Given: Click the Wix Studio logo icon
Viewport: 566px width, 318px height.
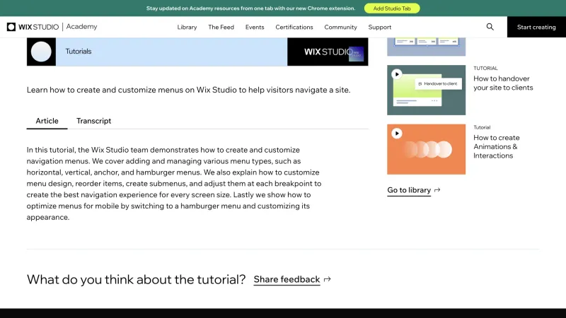Looking at the screenshot, I should pos(11,27).
